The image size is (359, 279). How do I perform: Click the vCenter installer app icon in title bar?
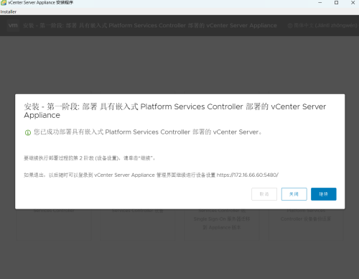click(4, 3)
